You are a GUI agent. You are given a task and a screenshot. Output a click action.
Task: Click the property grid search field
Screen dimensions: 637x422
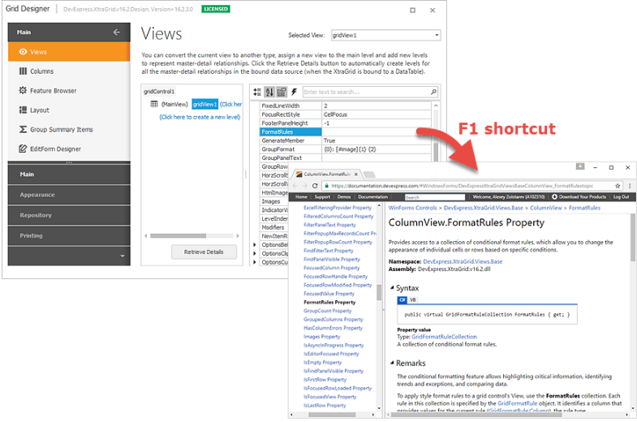pos(366,93)
